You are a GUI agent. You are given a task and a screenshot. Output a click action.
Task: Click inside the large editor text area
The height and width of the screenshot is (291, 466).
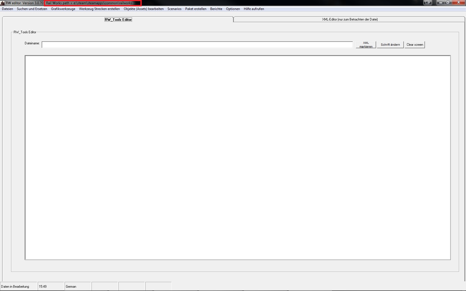(x=238, y=157)
